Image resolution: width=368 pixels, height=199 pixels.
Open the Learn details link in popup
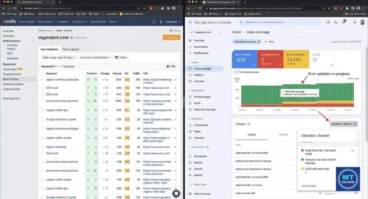(x=308, y=186)
